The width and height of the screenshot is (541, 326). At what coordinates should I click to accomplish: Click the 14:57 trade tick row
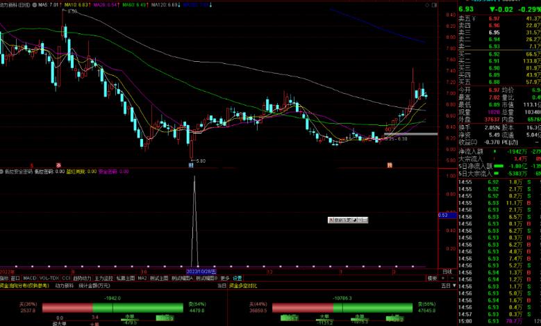(x=499, y=314)
